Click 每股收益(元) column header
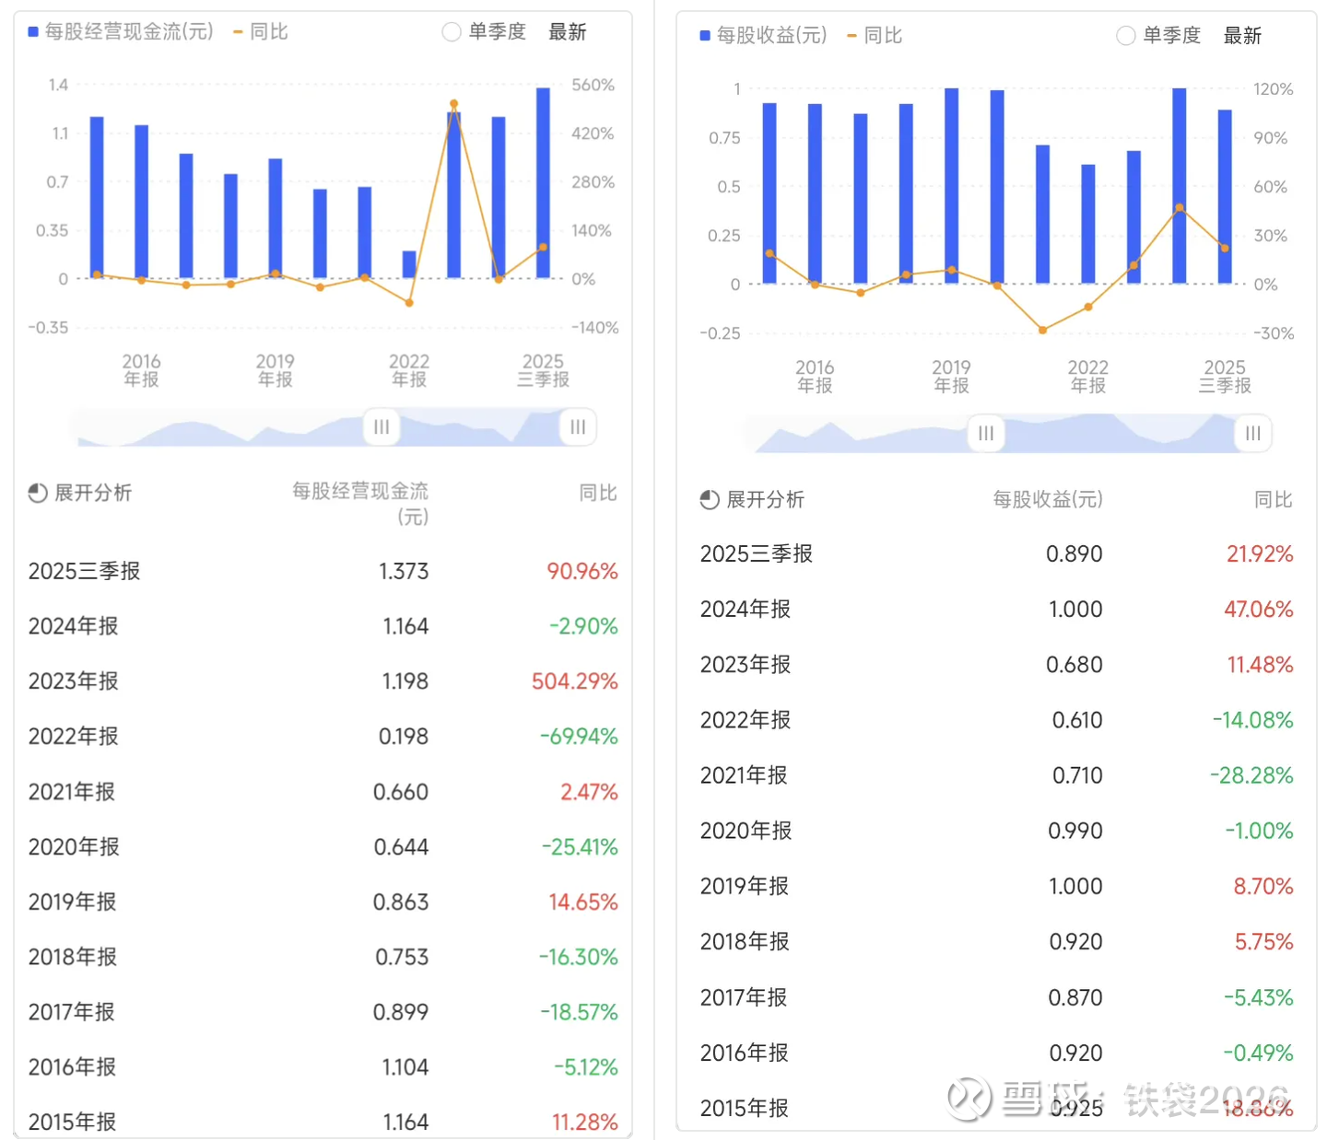Image resolution: width=1327 pixels, height=1140 pixels. click(x=1048, y=500)
